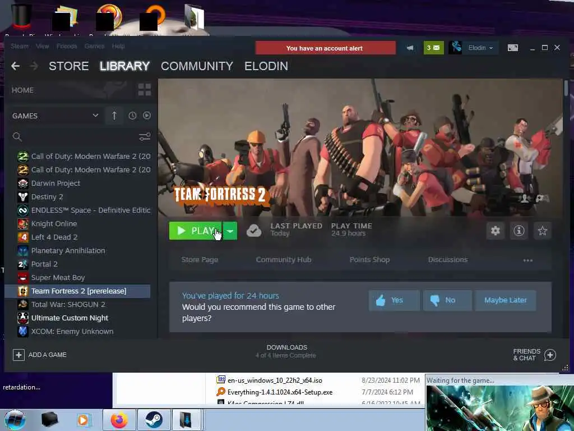Select Planetary Annihilation
The width and height of the screenshot is (574, 431).
[x=78, y=251]
